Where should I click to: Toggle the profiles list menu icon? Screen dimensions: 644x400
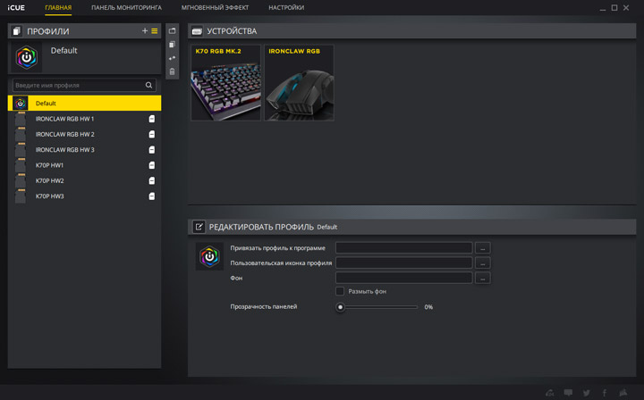pos(155,30)
